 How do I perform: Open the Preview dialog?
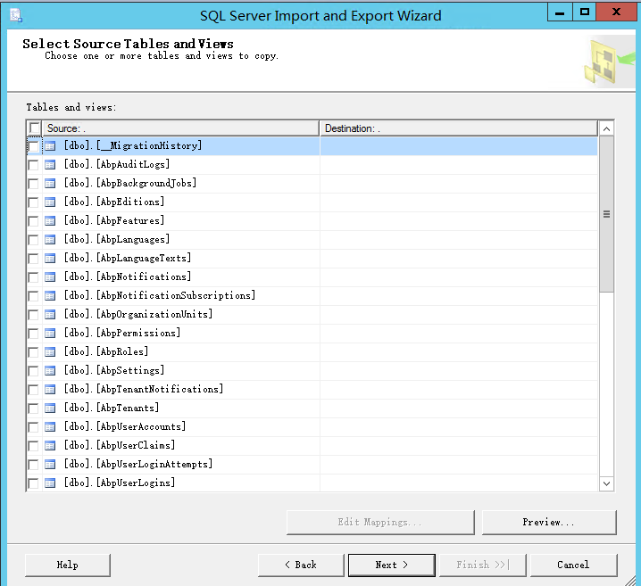(549, 523)
